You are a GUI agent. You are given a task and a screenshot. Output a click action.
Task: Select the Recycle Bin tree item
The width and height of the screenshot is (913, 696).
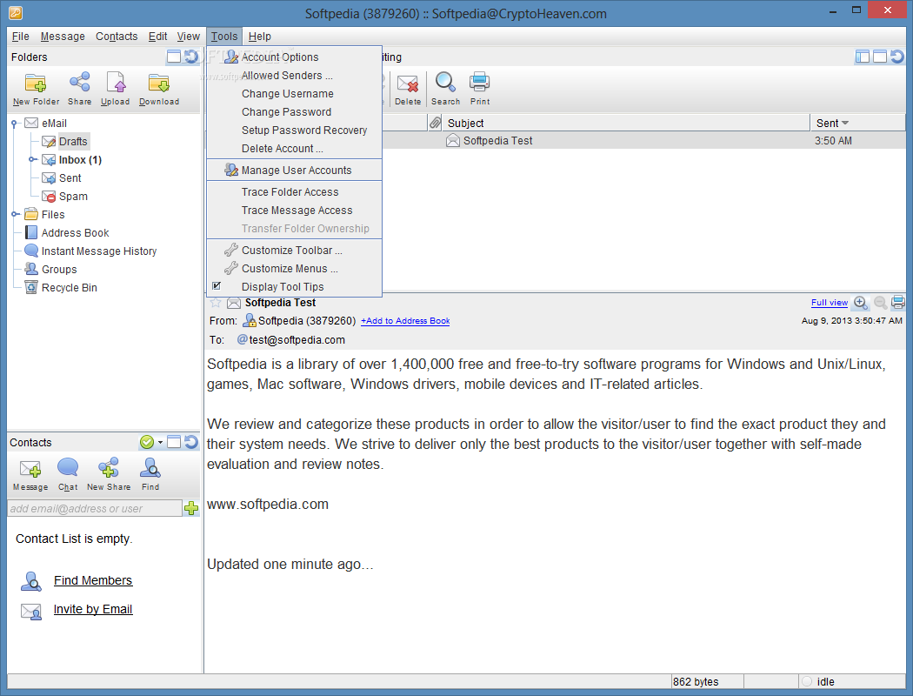point(69,288)
